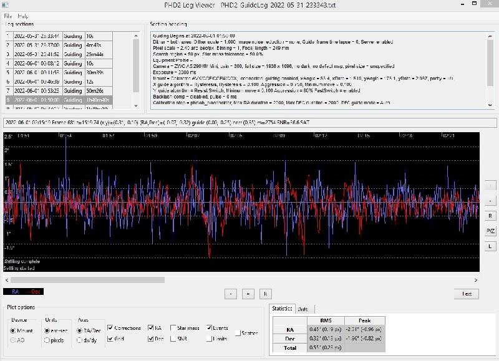Click the Text button
The image size is (499, 361).
click(466, 294)
